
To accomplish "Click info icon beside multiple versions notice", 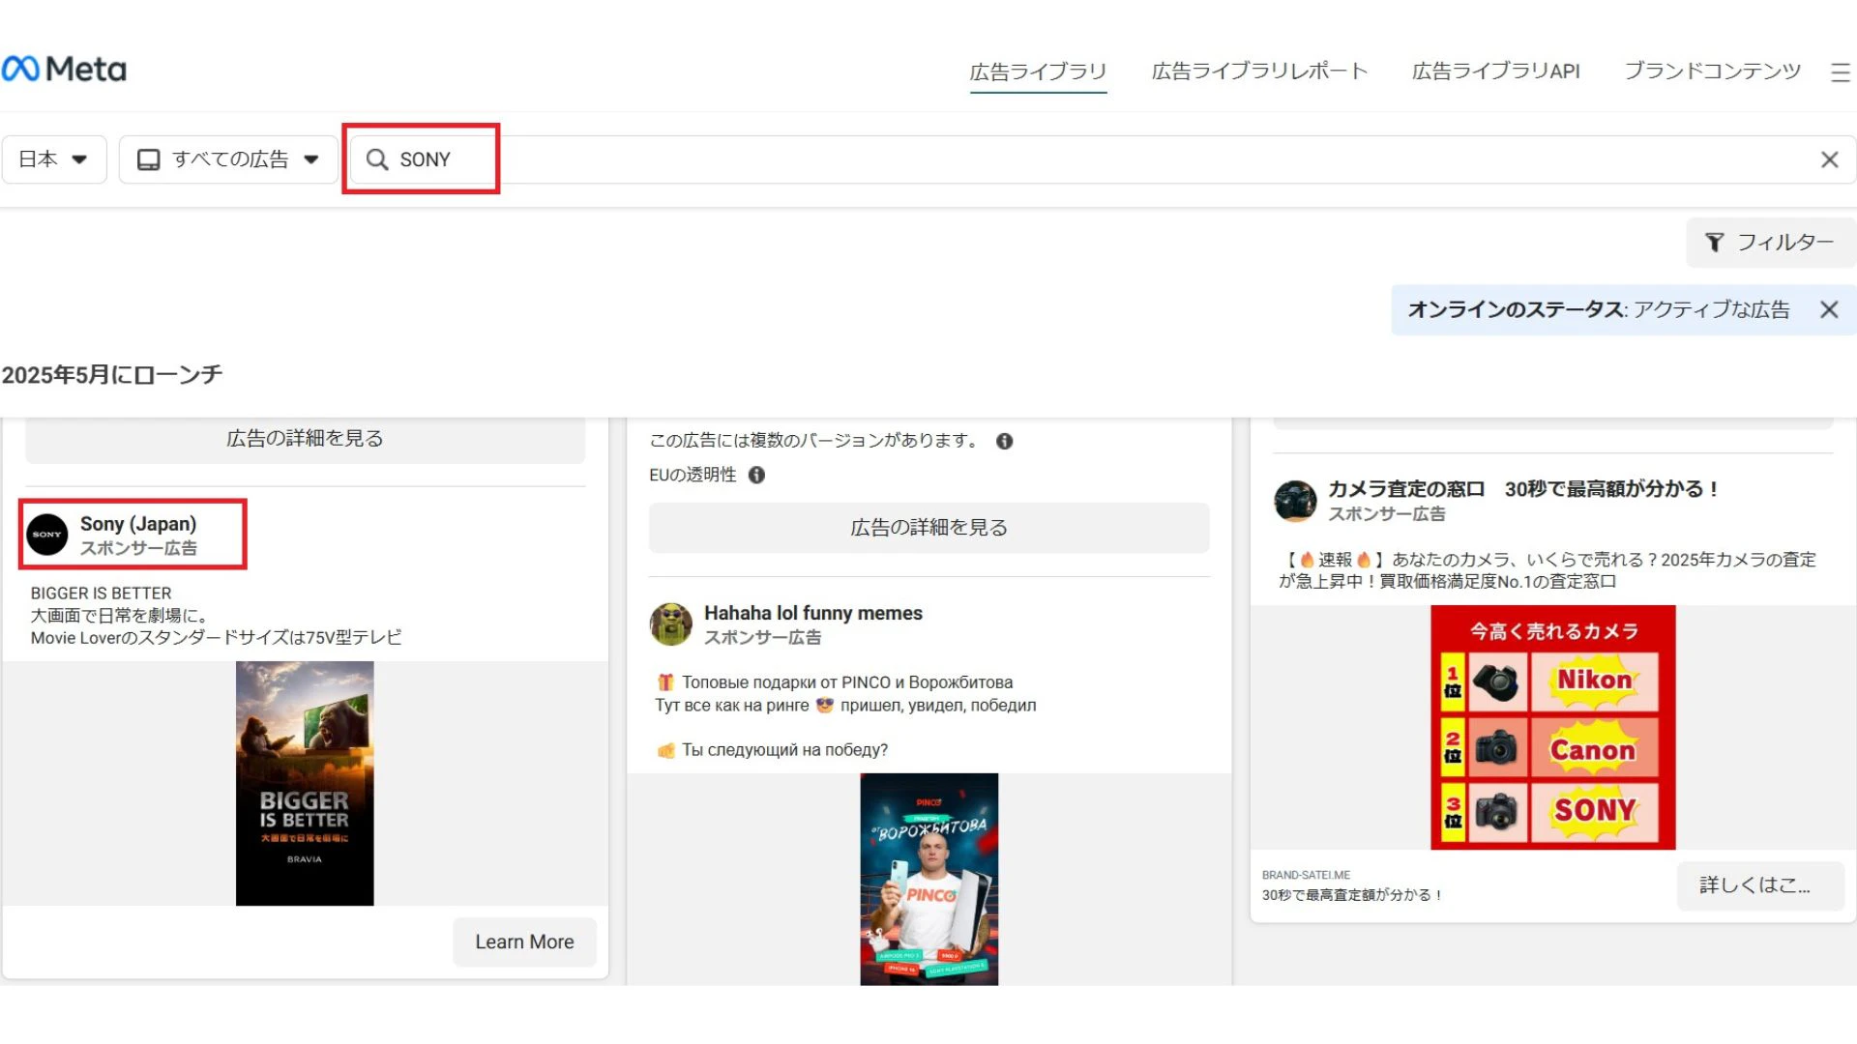I will pyautogui.click(x=1004, y=441).
